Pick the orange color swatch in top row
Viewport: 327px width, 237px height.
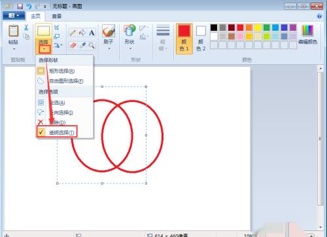pos(249,27)
